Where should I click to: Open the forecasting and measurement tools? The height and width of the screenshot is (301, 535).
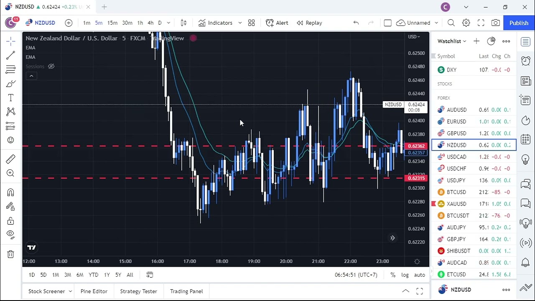click(x=11, y=126)
